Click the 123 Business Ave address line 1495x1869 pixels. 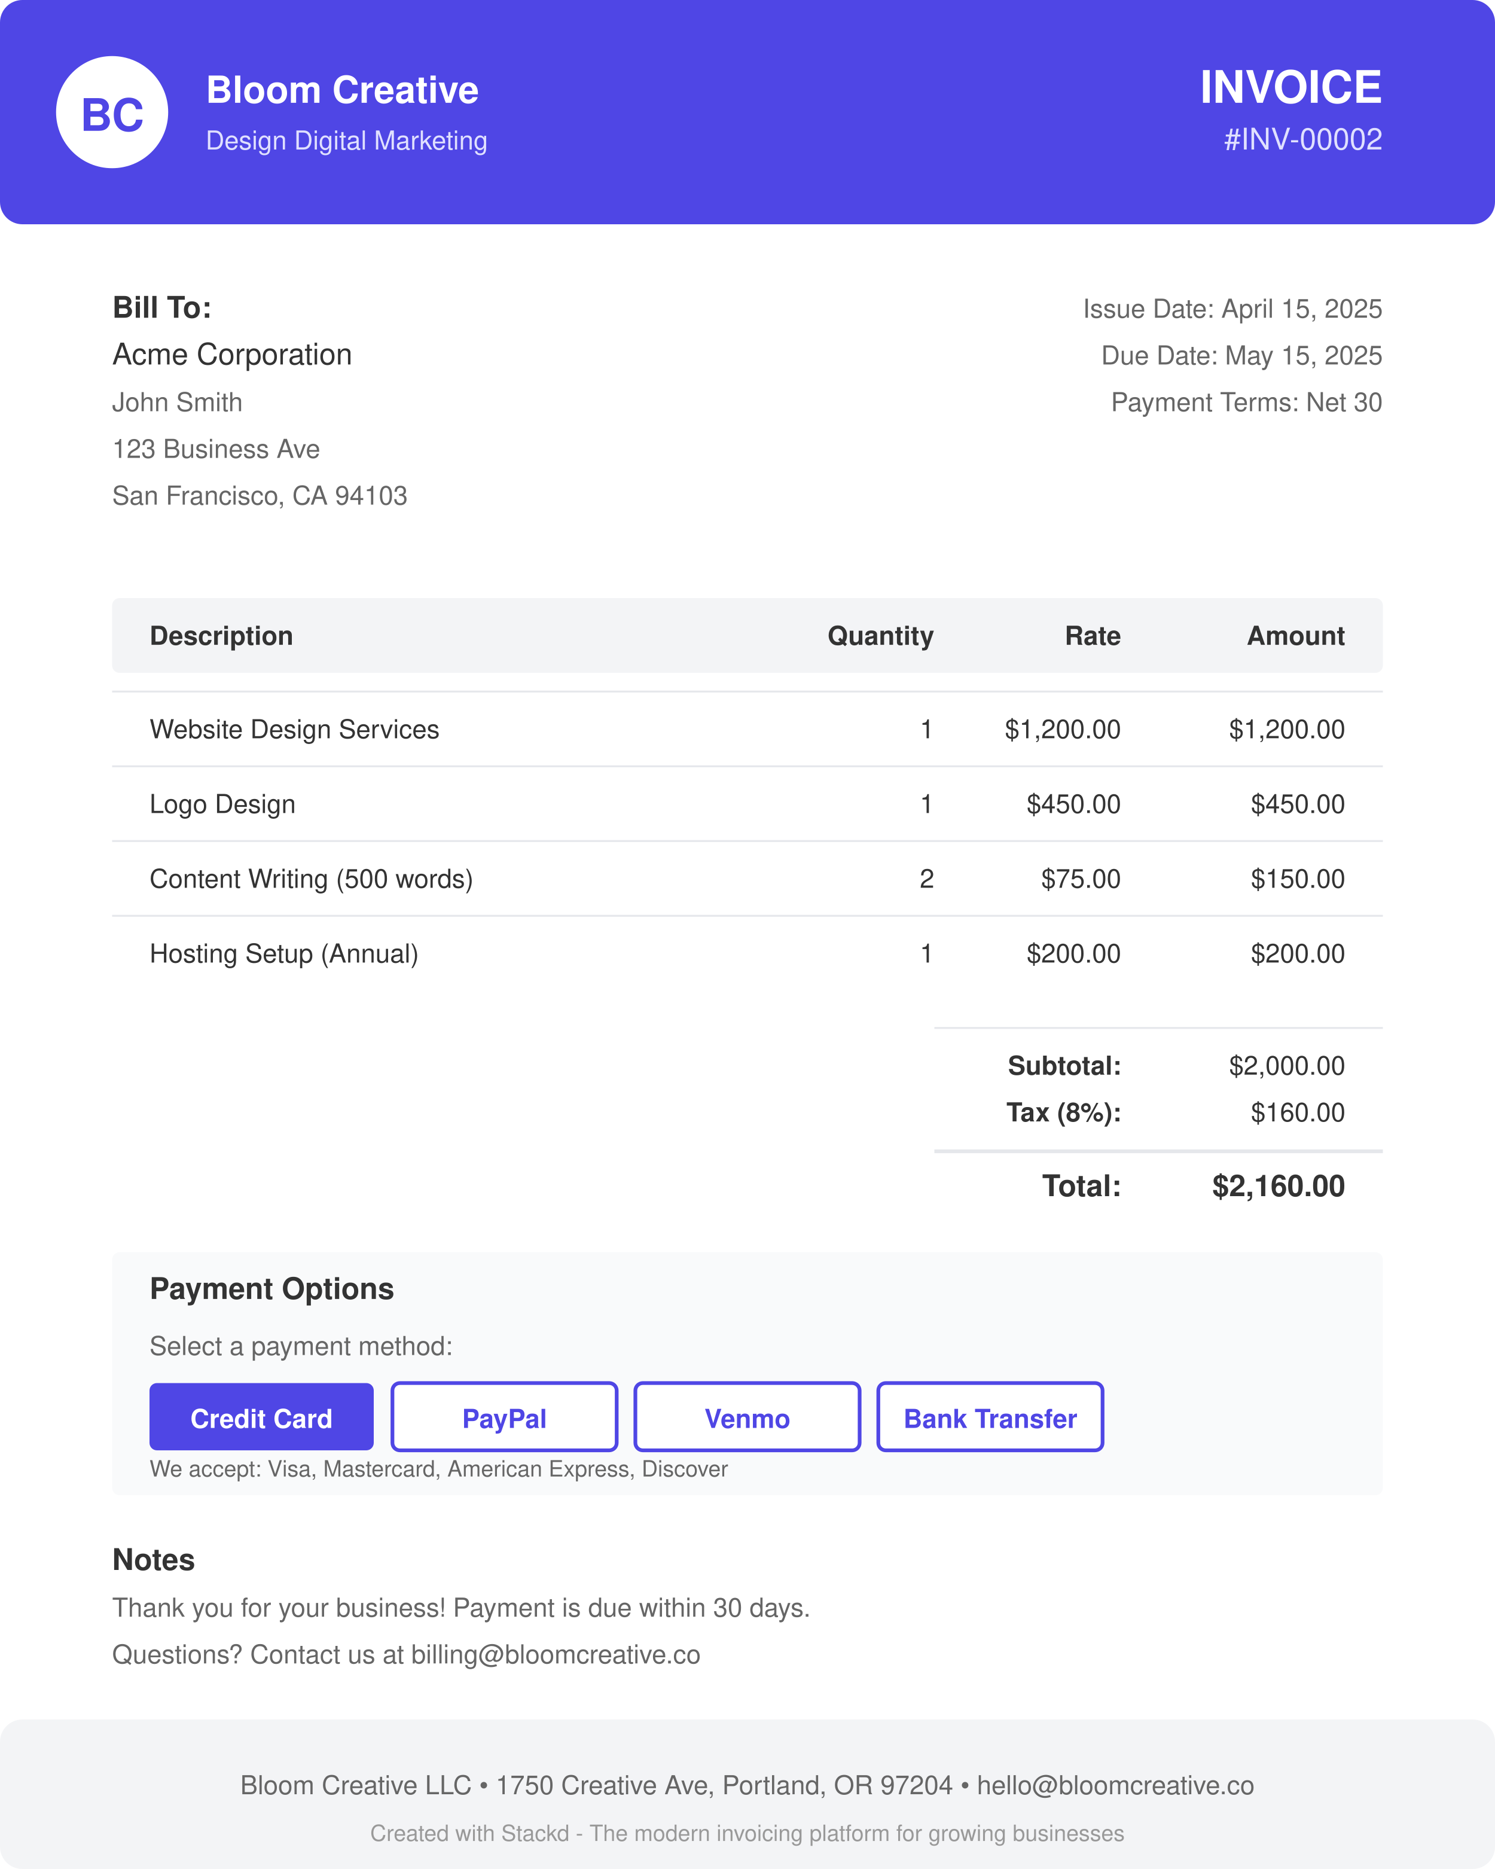[216, 449]
